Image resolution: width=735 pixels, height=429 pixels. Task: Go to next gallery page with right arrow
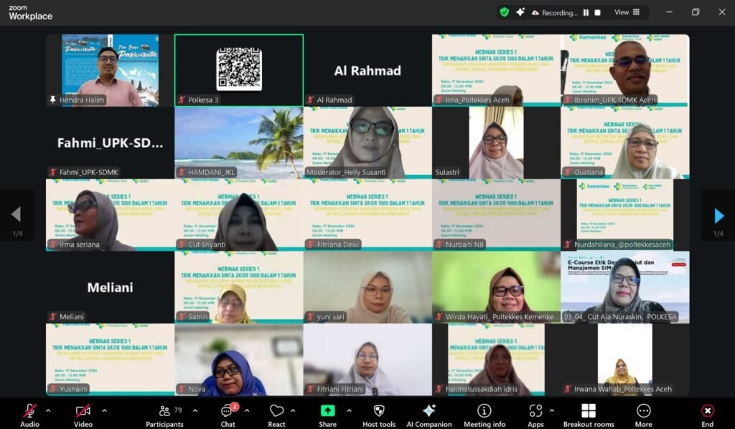click(718, 215)
